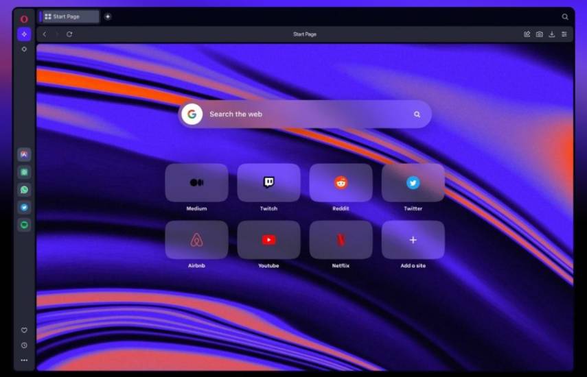This screenshot has height=377, width=587.
Task: Select the Start Page tab
Action: pos(69,16)
